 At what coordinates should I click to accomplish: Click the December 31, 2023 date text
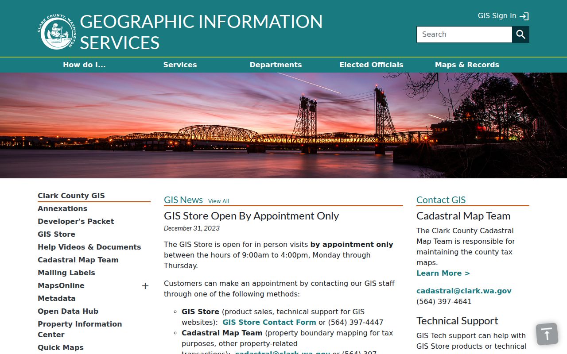pos(192,228)
